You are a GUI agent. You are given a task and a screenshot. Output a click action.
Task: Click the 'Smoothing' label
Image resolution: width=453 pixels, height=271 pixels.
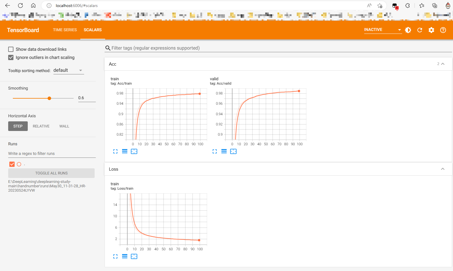click(18, 88)
